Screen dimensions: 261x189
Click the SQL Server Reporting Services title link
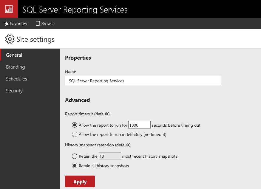point(75,10)
